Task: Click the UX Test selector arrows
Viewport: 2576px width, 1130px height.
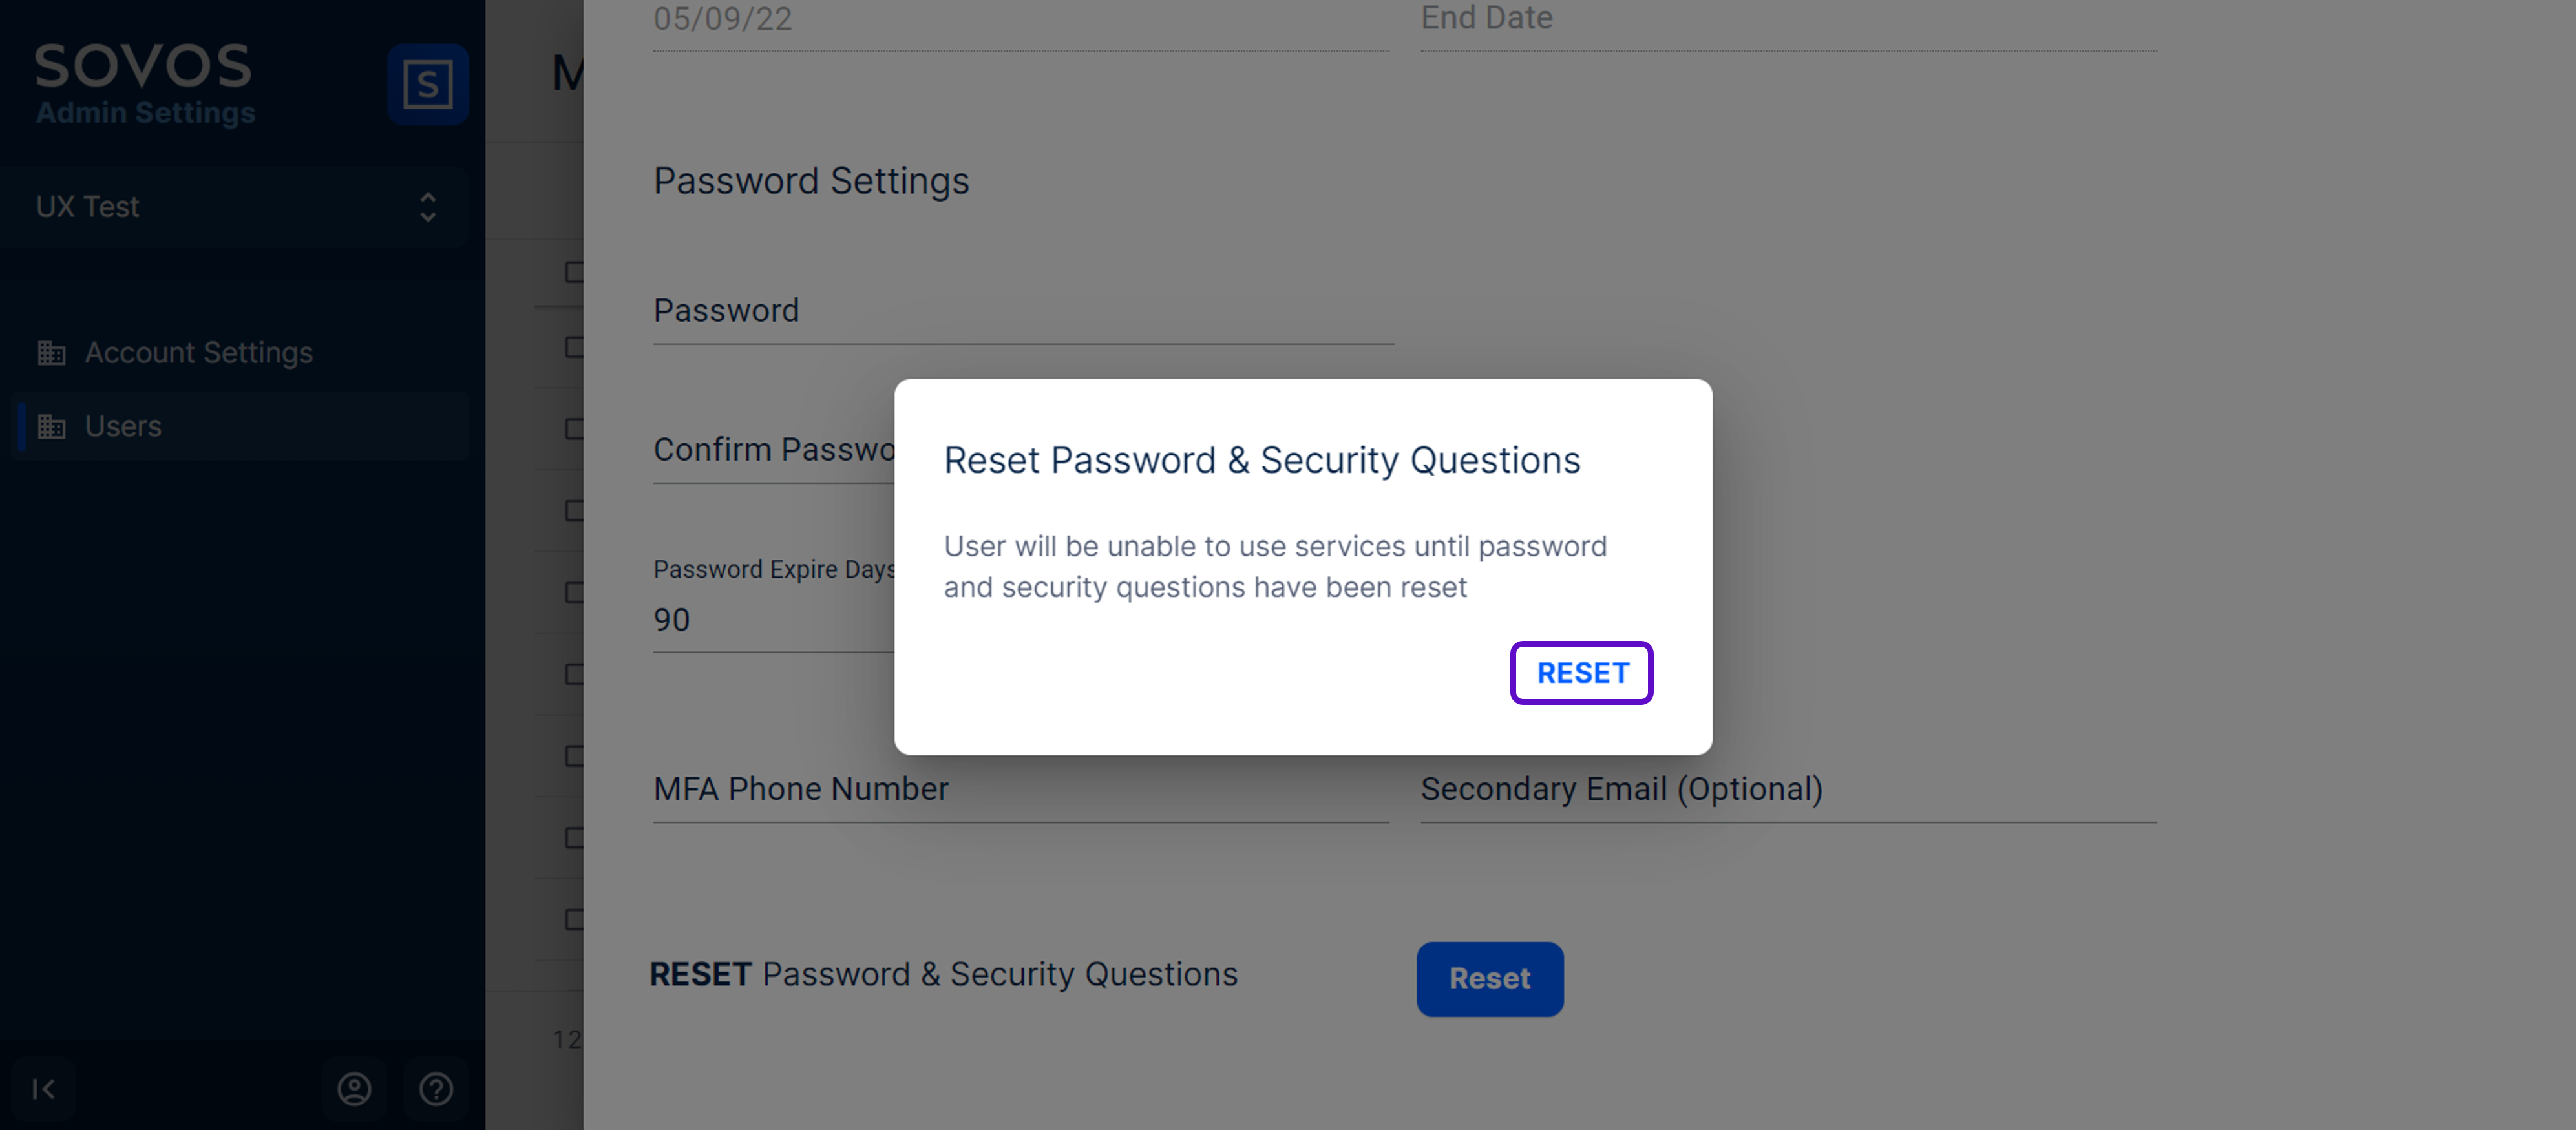Action: [x=428, y=207]
